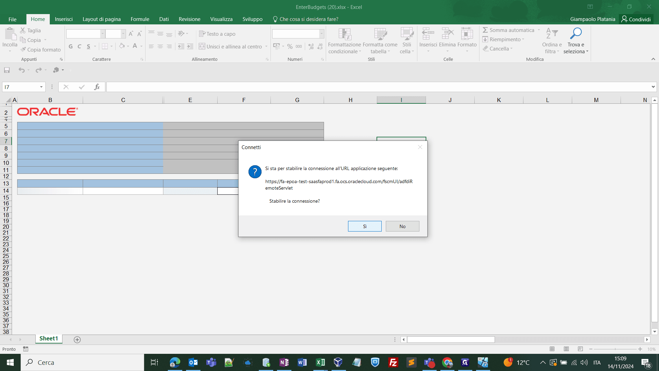Viewport: 659px width, 371px height.
Task: Click the Formatta come tabella icon
Action: (380, 34)
